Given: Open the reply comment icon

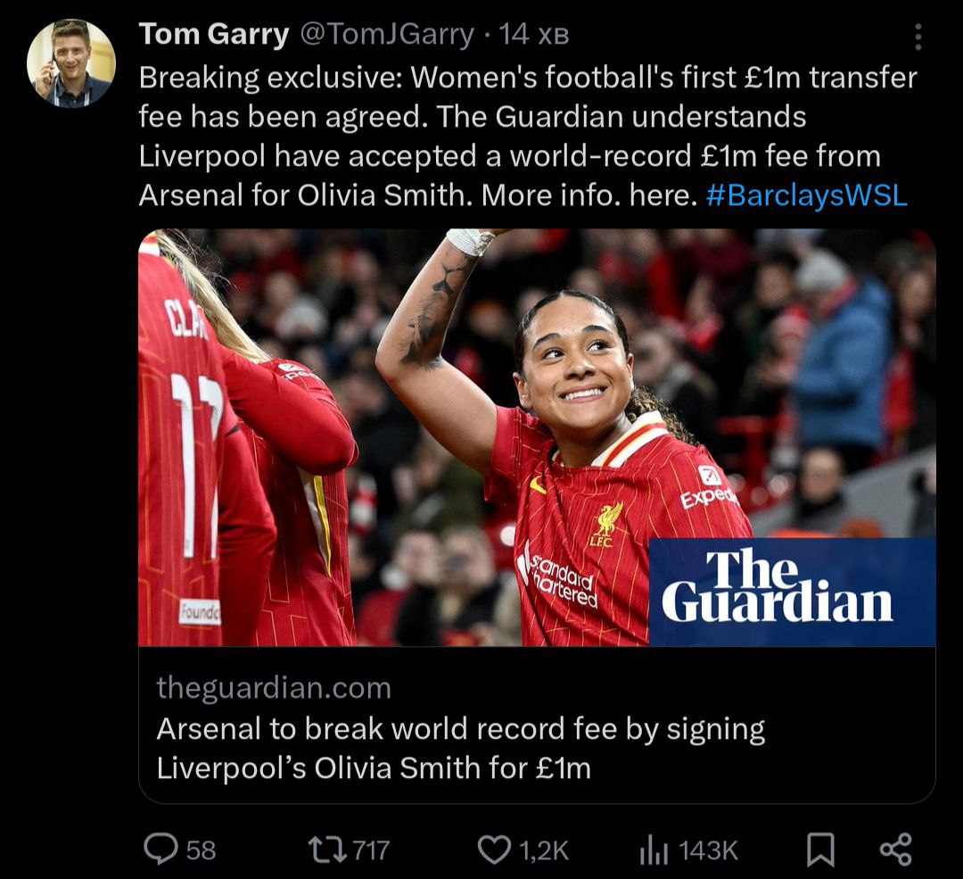Looking at the screenshot, I should tap(160, 850).
